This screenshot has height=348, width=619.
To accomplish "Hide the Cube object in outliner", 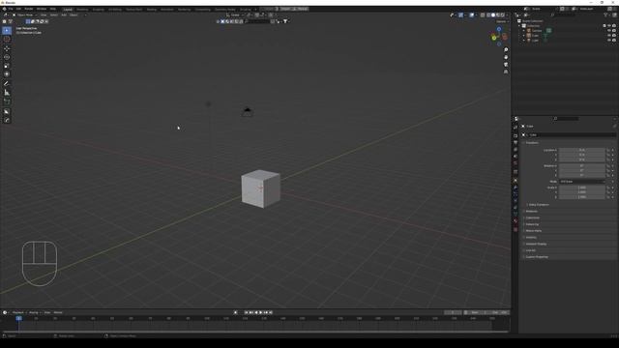I will [609, 35].
